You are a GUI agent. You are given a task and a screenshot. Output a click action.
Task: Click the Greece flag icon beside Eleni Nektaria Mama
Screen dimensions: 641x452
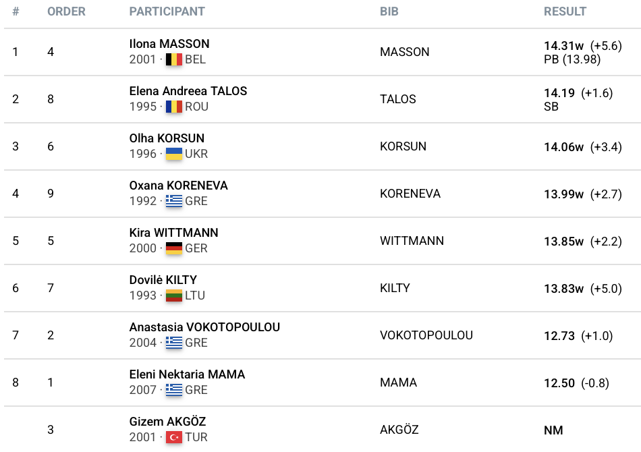coord(174,390)
